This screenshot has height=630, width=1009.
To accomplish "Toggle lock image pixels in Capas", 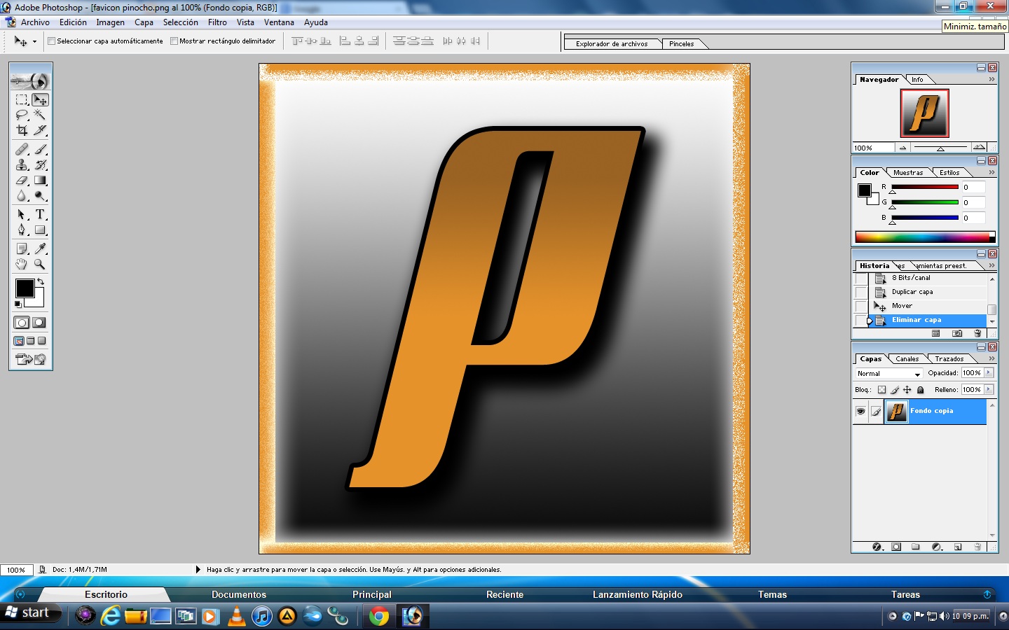I will [x=895, y=390].
